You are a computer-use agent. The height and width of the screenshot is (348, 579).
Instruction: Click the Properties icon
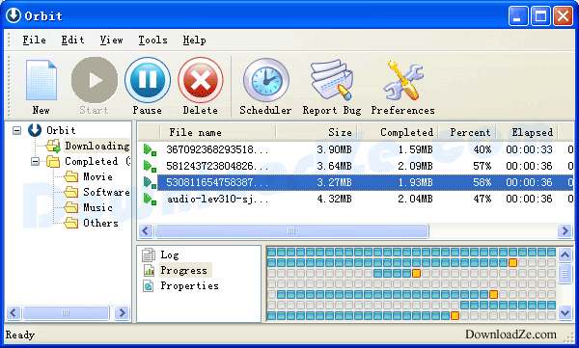click(x=149, y=285)
